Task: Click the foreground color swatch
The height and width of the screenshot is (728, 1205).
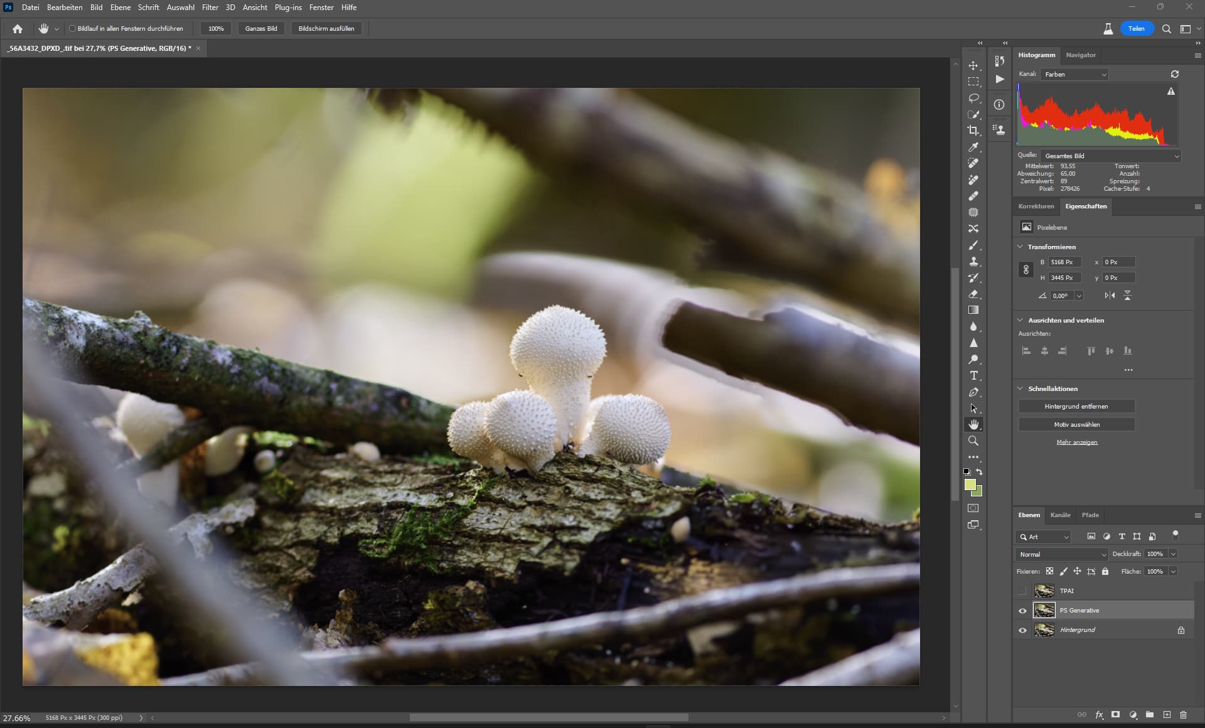Action: pyautogui.click(x=970, y=484)
